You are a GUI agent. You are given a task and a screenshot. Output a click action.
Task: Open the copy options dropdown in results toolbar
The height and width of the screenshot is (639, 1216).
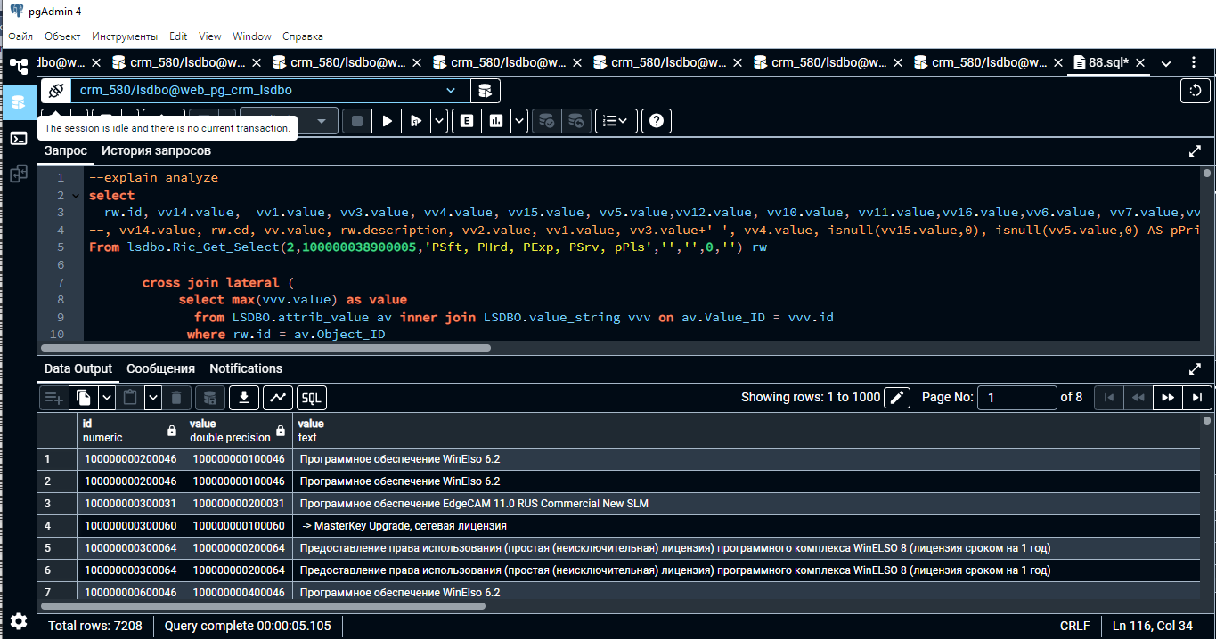pos(107,398)
